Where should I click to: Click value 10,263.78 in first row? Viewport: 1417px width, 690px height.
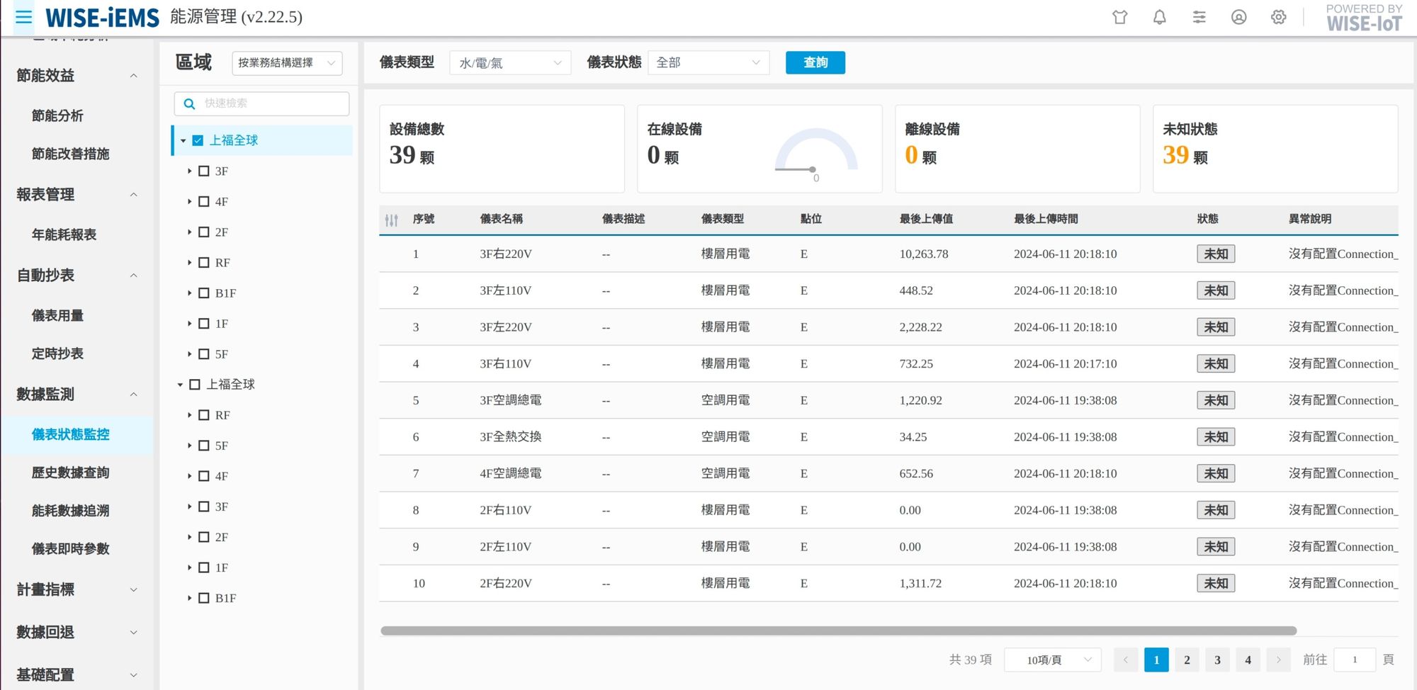pos(924,254)
